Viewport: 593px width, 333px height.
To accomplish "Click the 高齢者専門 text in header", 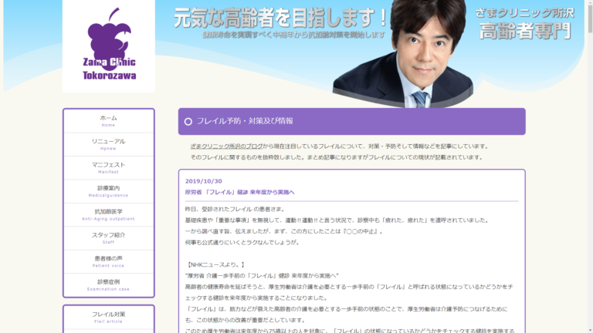I will tap(524, 31).
